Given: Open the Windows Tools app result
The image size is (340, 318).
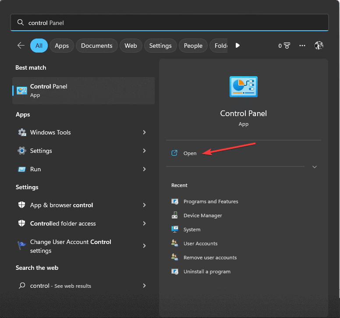Looking at the screenshot, I should point(50,132).
